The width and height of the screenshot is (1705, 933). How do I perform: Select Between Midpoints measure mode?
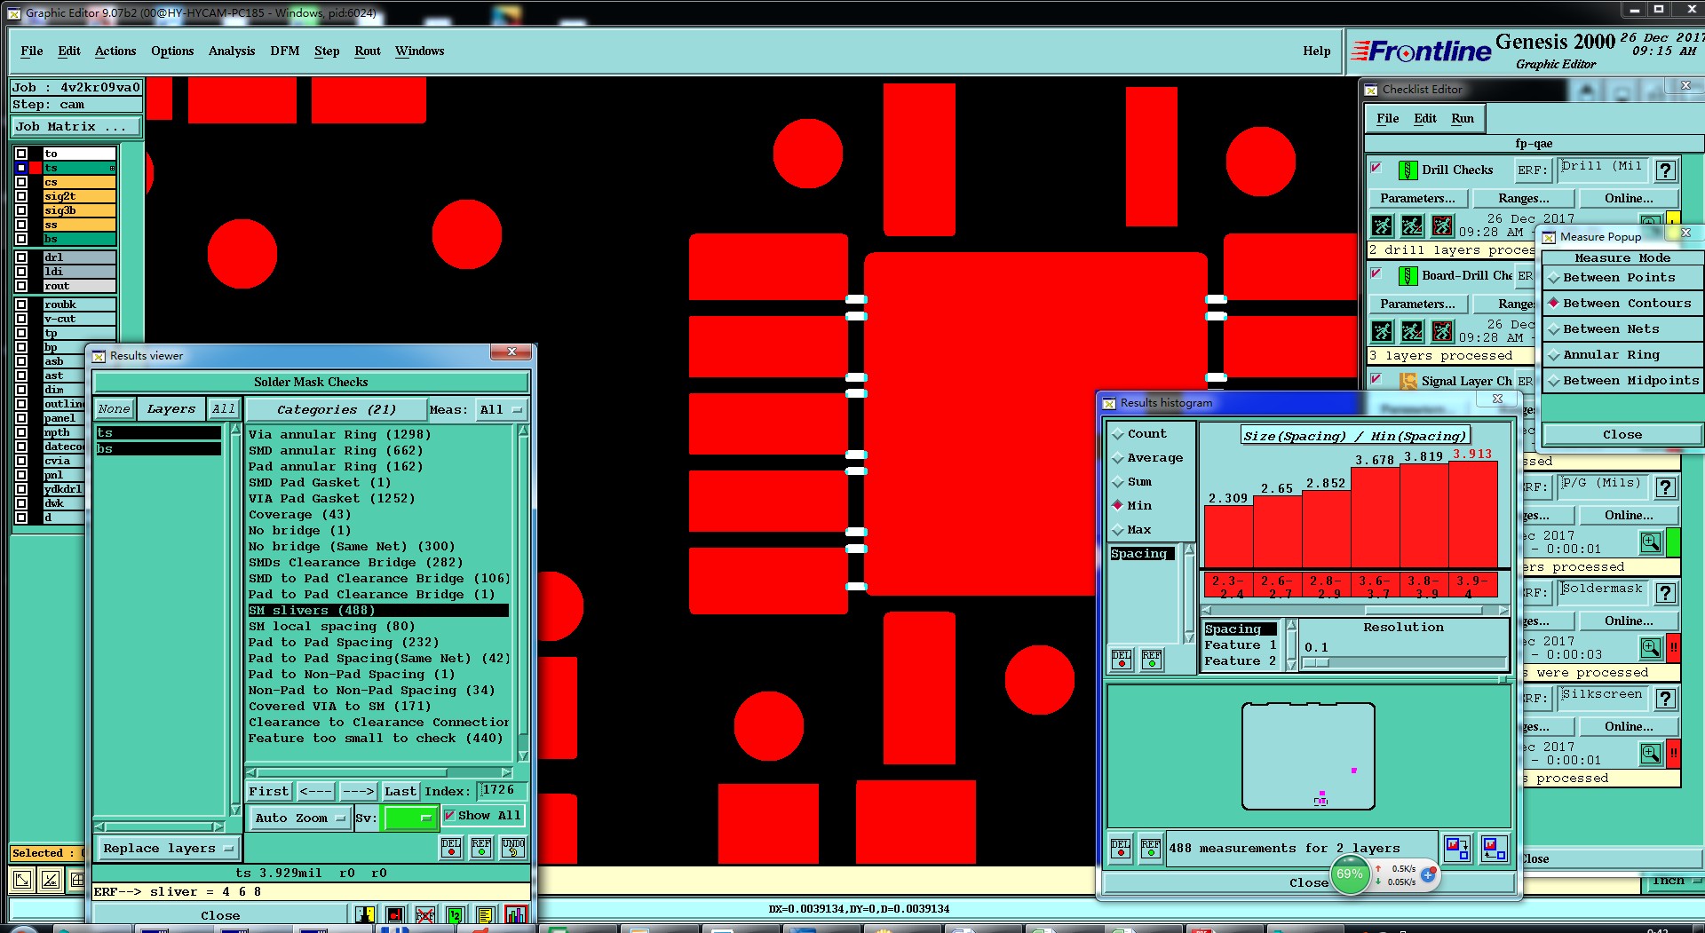coord(1622,381)
